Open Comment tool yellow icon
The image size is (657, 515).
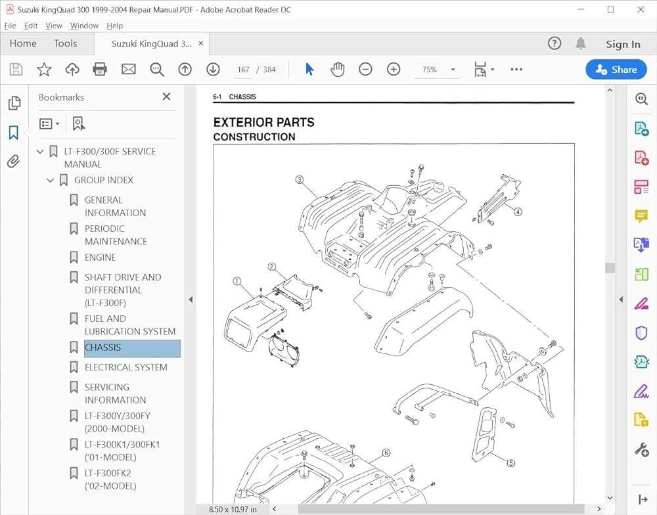(641, 216)
